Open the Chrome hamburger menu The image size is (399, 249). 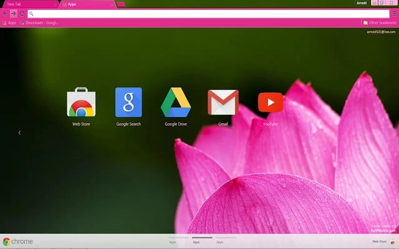(x=395, y=14)
